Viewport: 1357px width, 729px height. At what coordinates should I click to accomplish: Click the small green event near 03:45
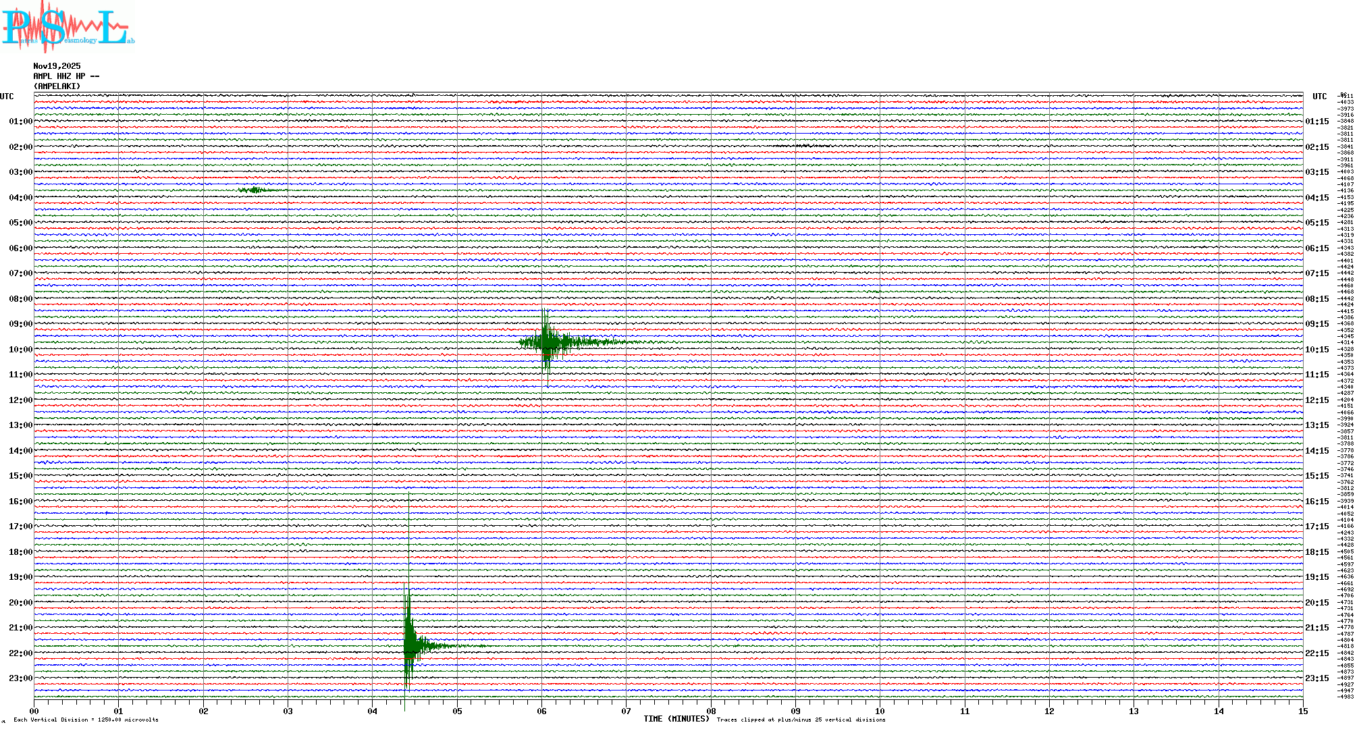[x=255, y=190]
